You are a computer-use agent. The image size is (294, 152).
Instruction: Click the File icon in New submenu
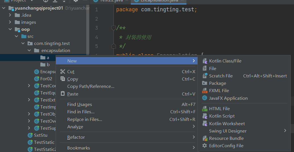[205, 68]
